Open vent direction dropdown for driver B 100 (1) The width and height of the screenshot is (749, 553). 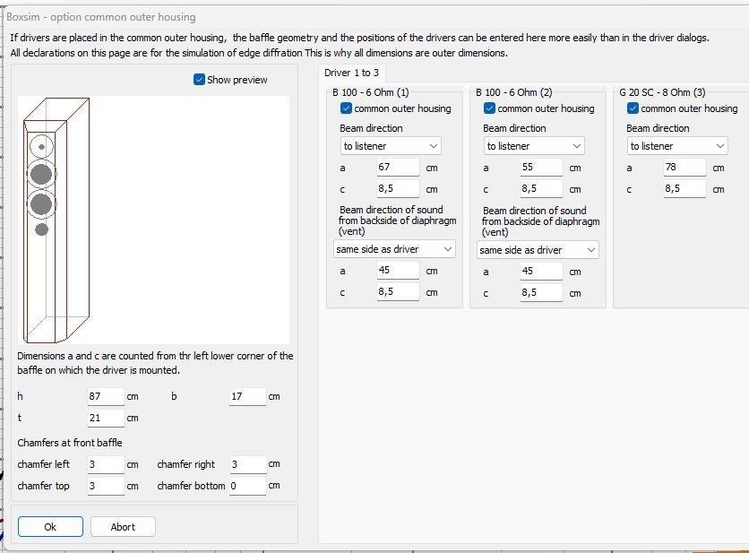(x=394, y=249)
